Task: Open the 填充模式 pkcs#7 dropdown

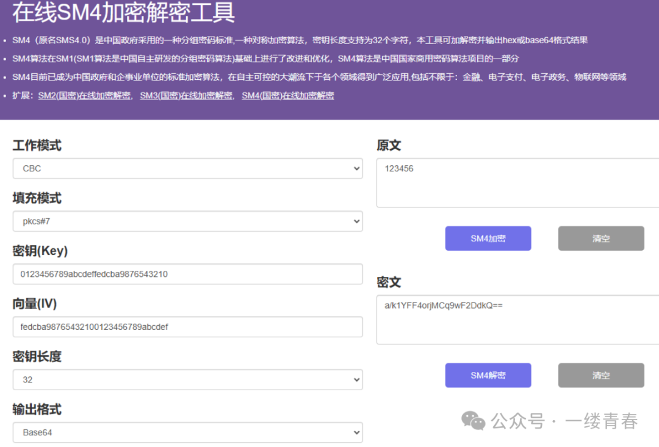Action: pyautogui.click(x=187, y=221)
